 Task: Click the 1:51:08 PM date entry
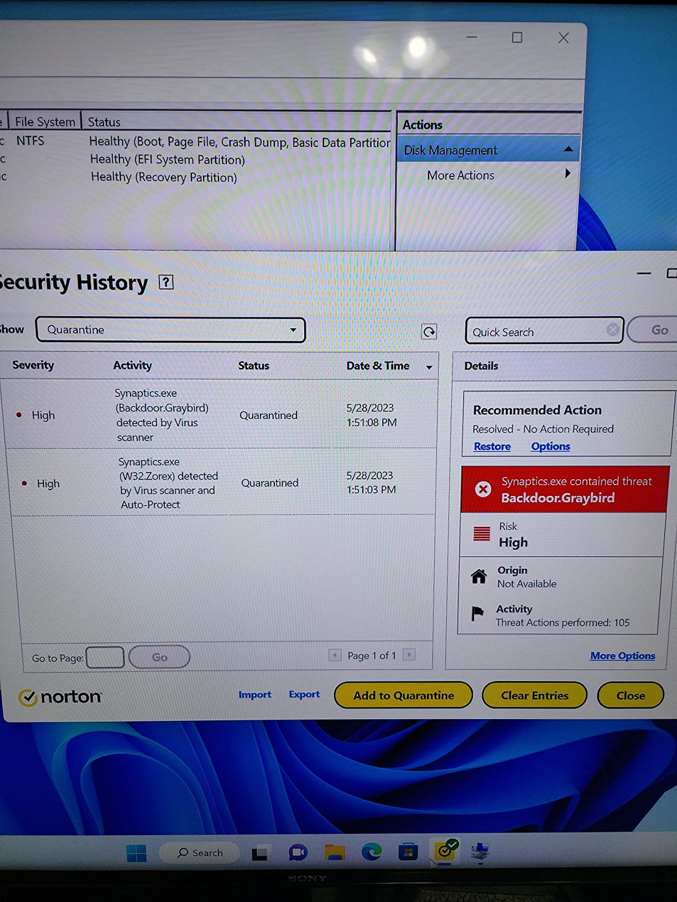point(371,415)
